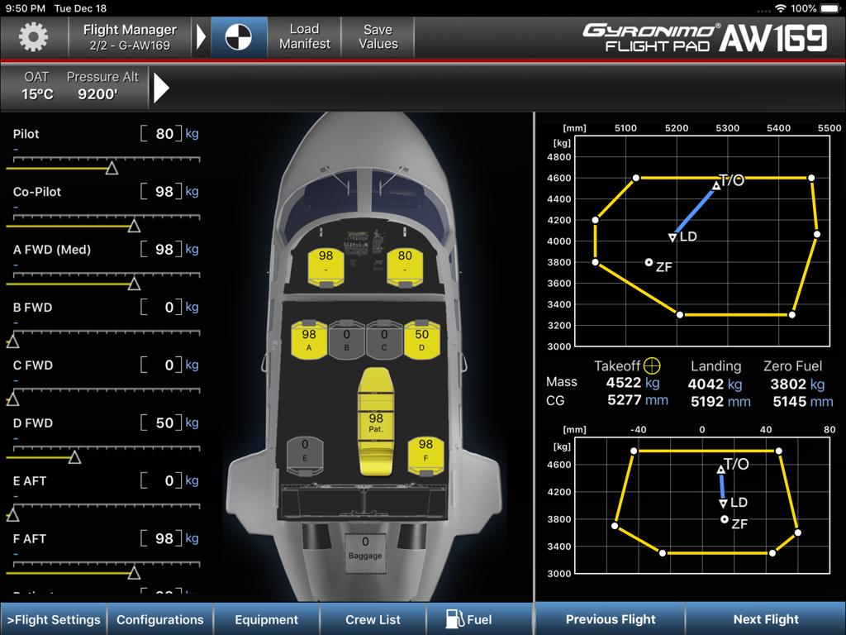Advance to Next Flight
This screenshot has width=846, height=635.
coord(765,618)
